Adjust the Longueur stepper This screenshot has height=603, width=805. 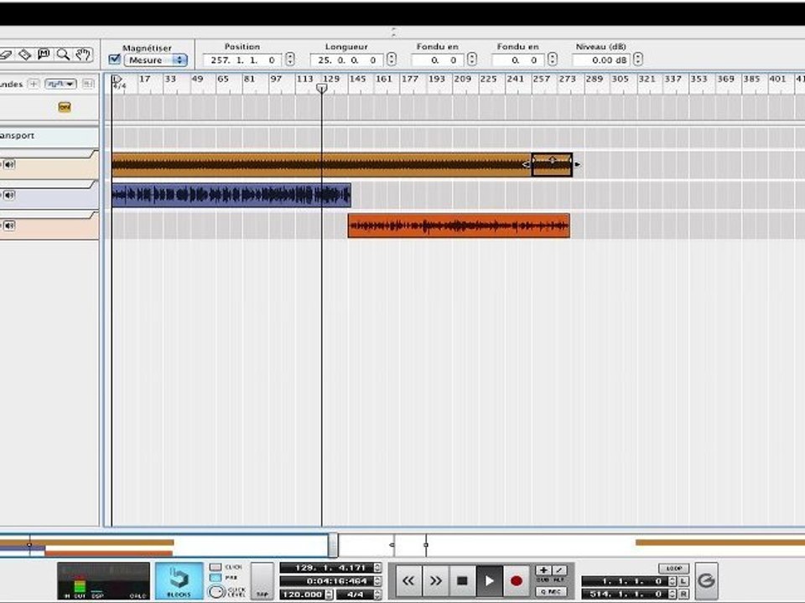point(392,59)
